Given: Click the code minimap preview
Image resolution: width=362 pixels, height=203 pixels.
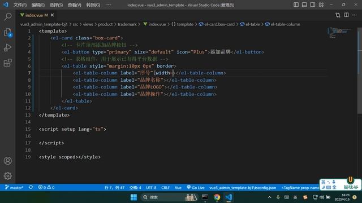Looking at the screenshot, I should (339, 33).
